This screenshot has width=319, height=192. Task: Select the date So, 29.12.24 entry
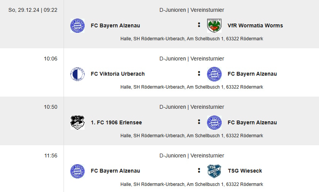pos(24,10)
